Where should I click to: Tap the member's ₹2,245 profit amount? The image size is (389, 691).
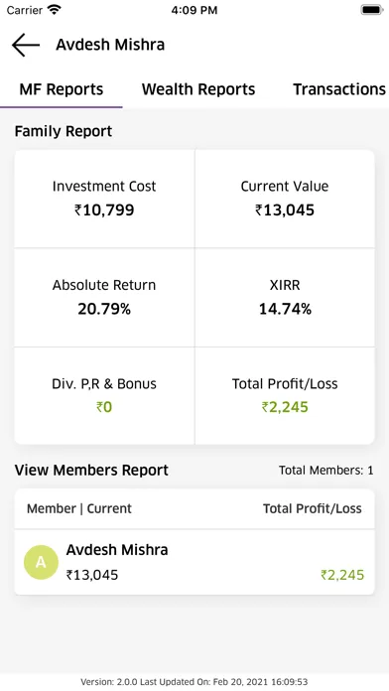(x=342, y=575)
